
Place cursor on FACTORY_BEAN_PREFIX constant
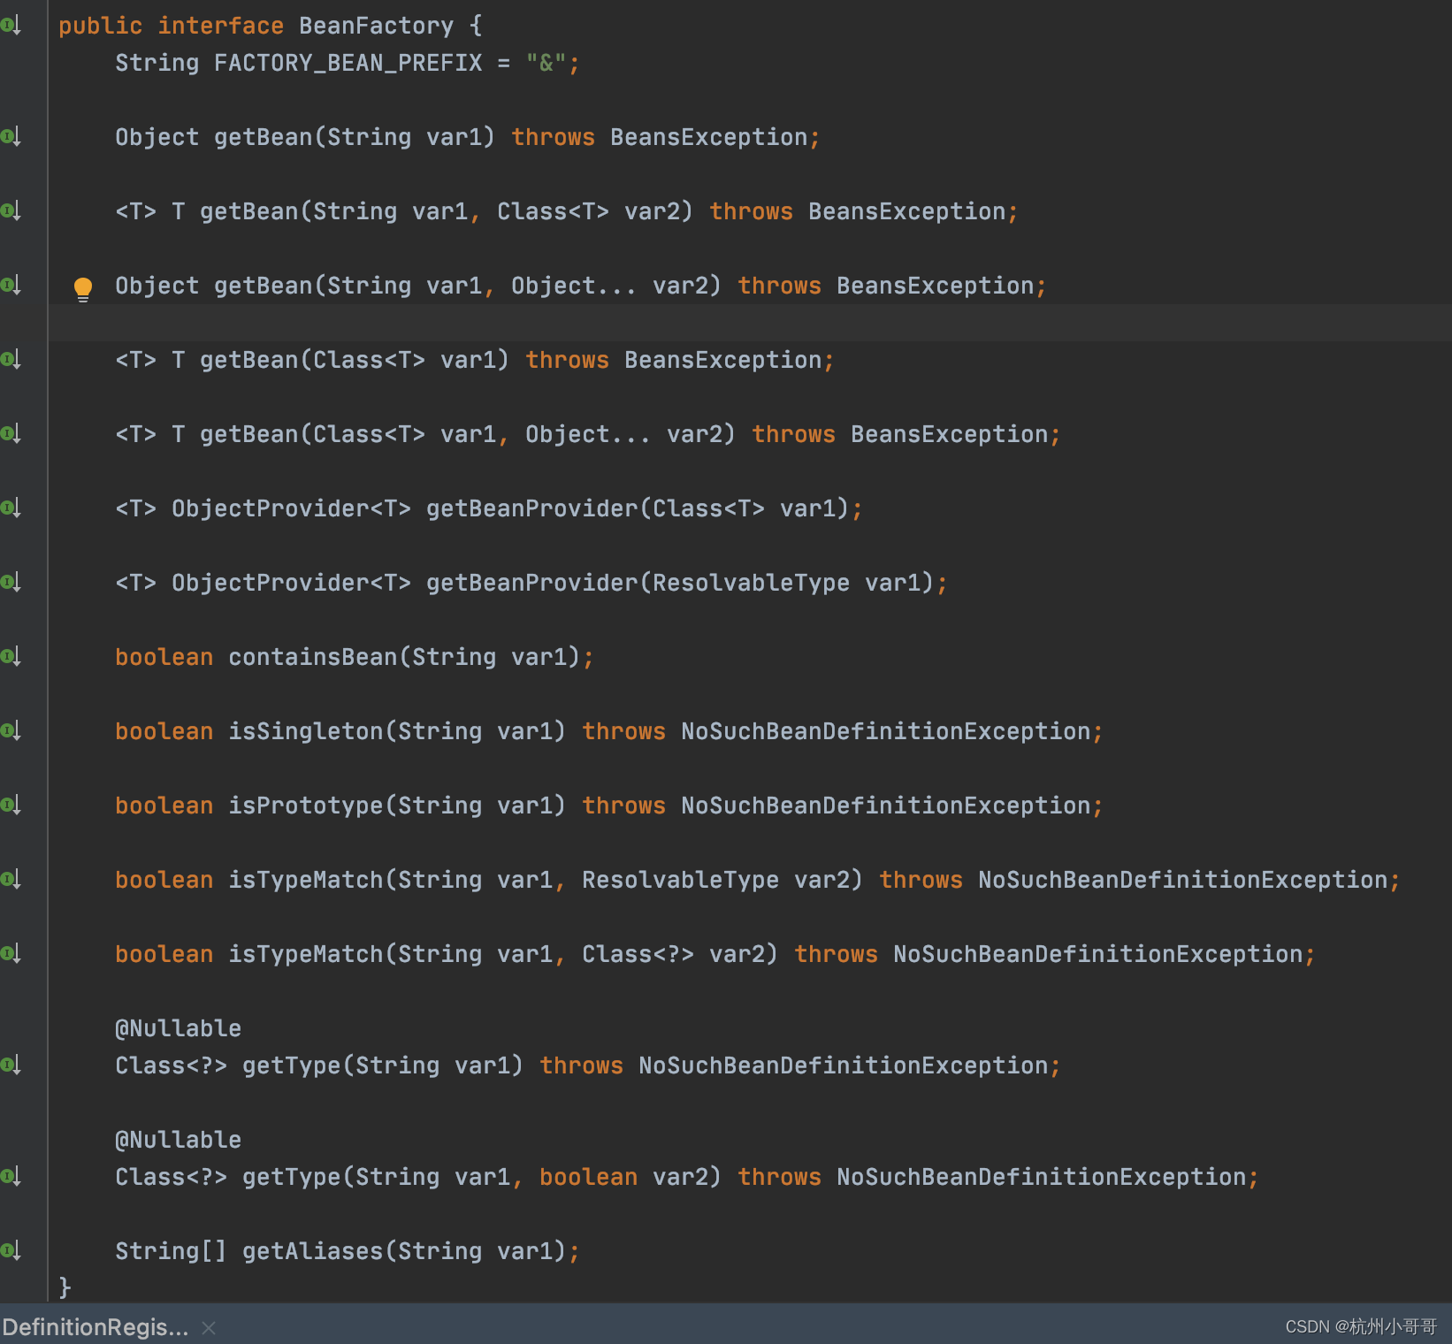click(348, 62)
